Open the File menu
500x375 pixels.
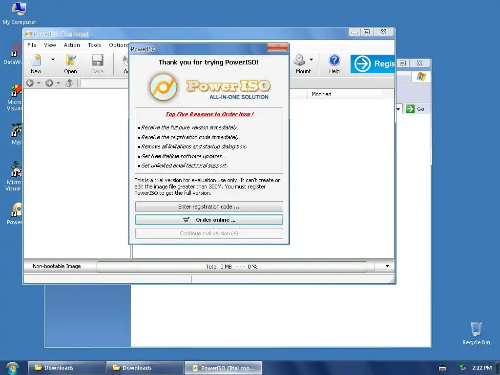[x=32, y=45]
